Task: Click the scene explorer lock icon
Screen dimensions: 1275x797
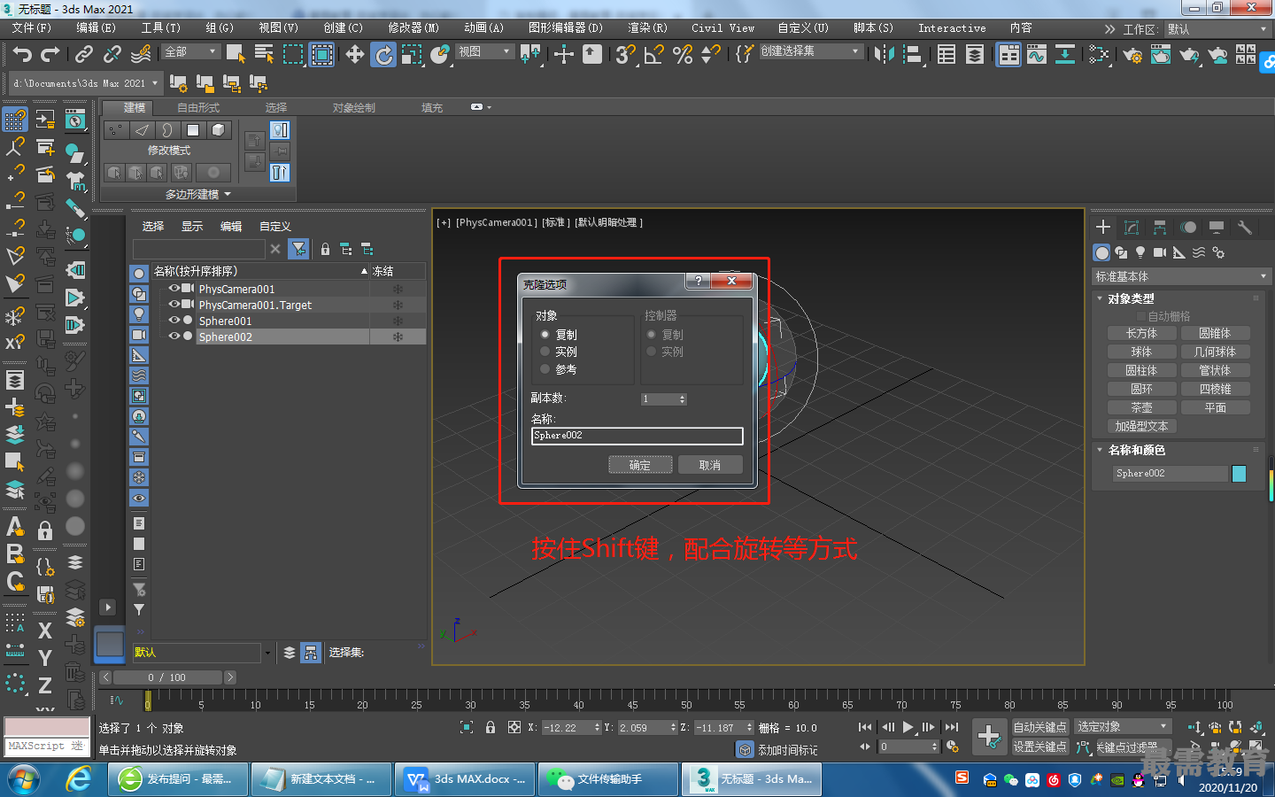Action: point(325,249)
